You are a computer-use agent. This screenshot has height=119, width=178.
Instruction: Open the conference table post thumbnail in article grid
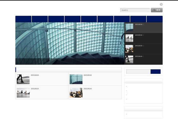(23, 93)
